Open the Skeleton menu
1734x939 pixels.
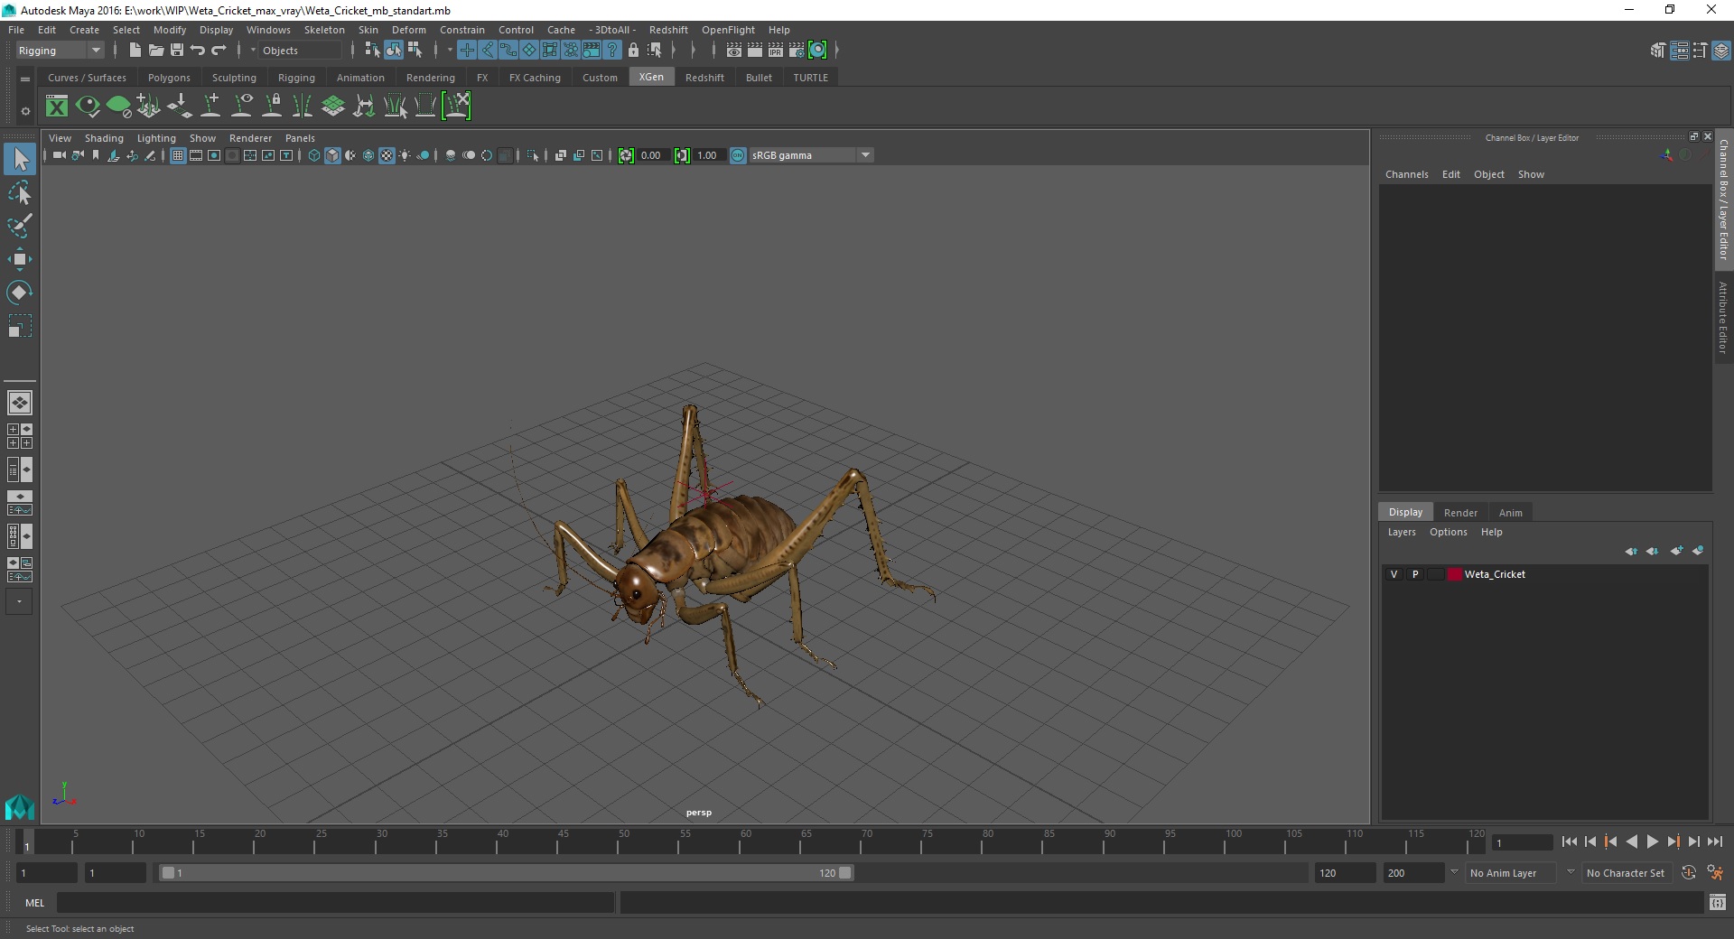[324, 30]
